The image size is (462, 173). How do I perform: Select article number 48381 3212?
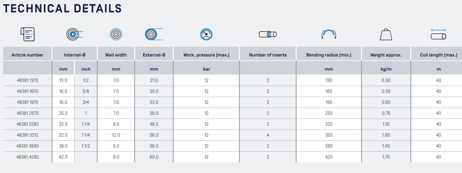click(27, 135)
